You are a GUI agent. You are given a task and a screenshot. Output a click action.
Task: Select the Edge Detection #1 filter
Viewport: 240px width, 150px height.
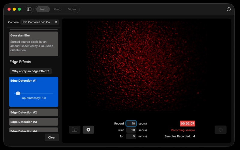click(34, 92)
